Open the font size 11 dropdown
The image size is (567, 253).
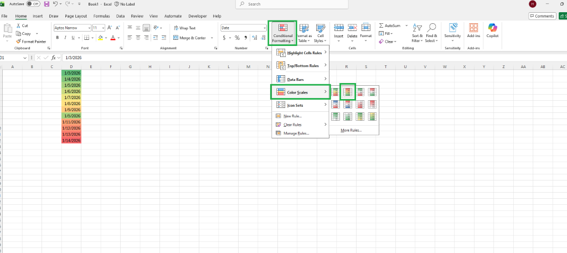(104, 28)
